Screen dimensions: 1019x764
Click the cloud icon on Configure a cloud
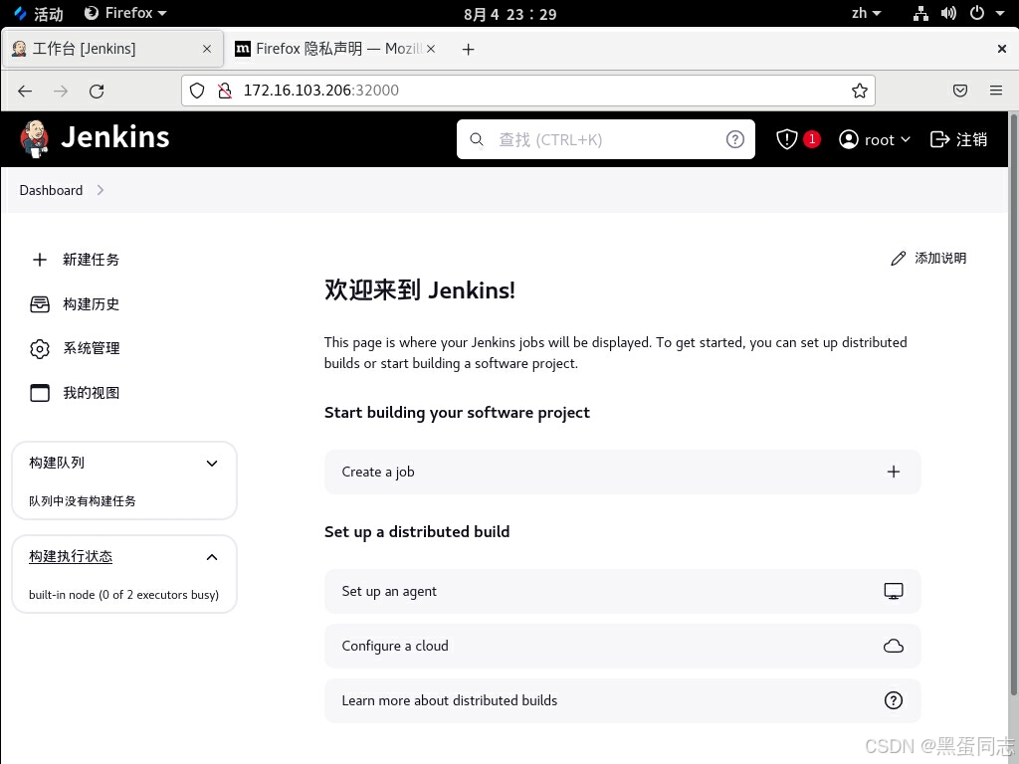[893, 646]
